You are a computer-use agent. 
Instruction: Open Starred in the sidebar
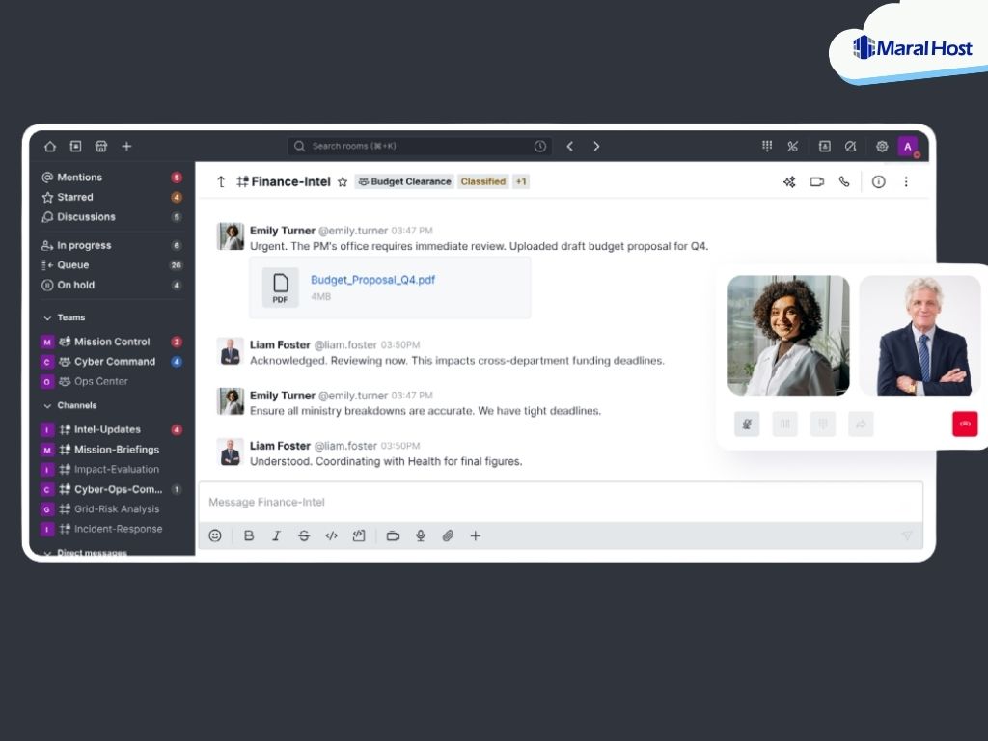(x=112, y=197)
